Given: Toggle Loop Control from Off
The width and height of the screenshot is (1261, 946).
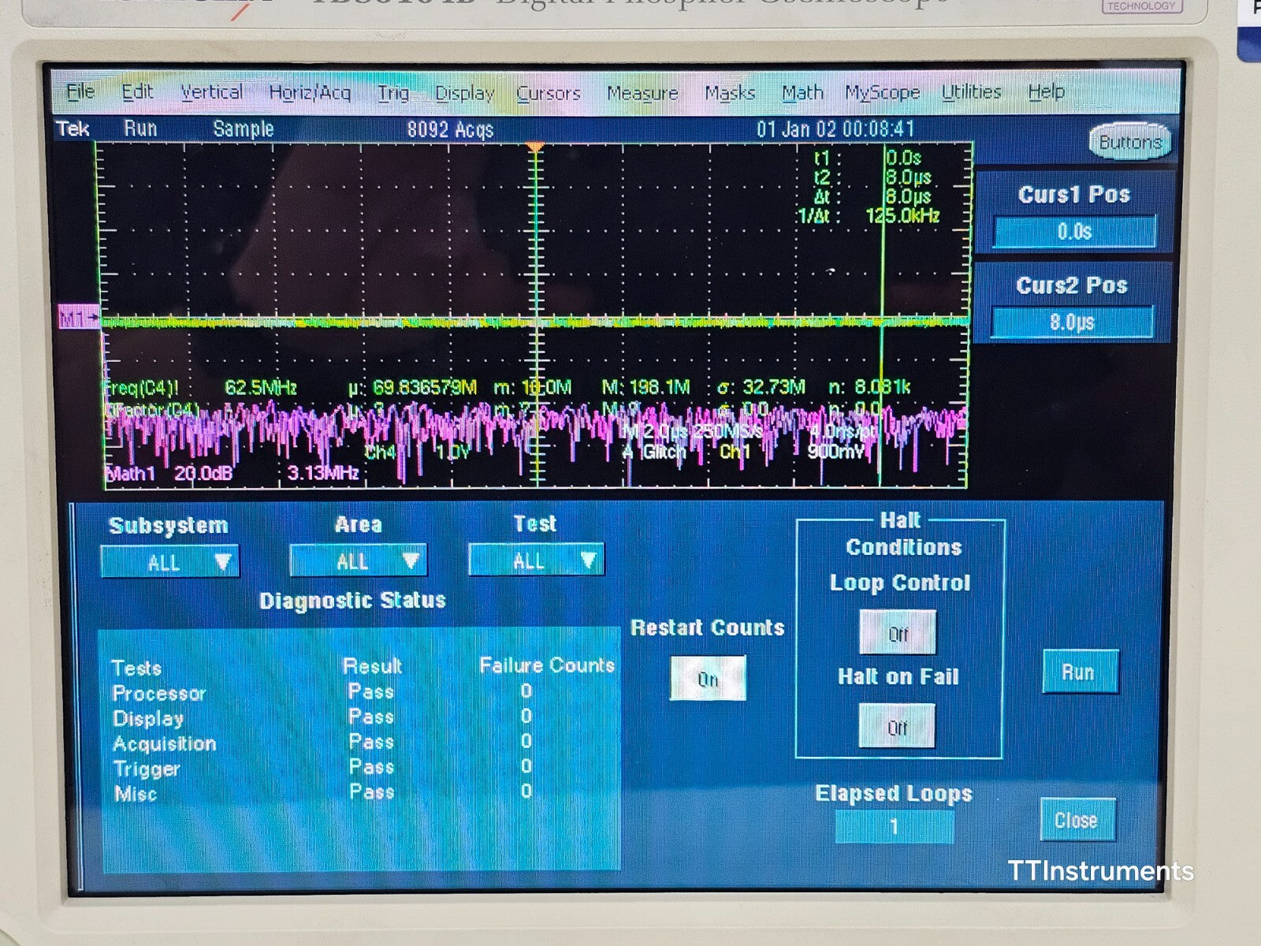Looking at the screenshot, I should 898,631.
